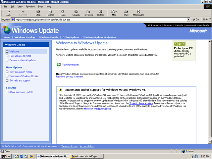Launch Messenger from toolbar
Screen dimensions: 212x159
click(x=138, y=13)
